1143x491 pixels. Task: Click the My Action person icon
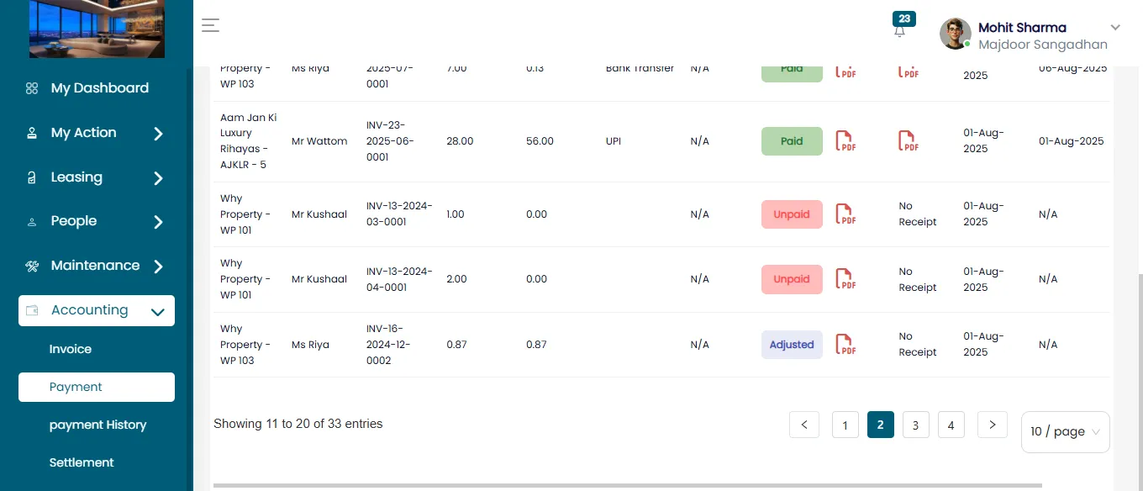(x=32, y=133)
